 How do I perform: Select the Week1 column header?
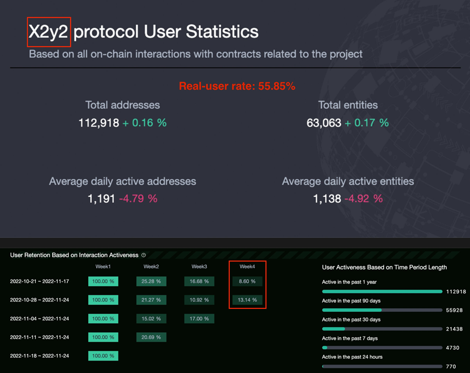103,266
